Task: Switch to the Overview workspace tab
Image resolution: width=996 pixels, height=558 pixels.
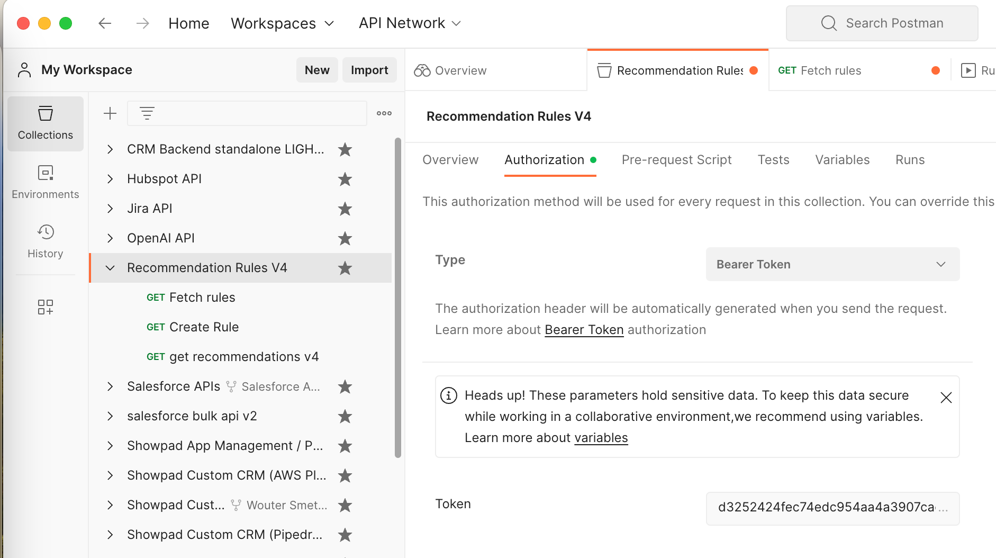Action: [496, 70]
